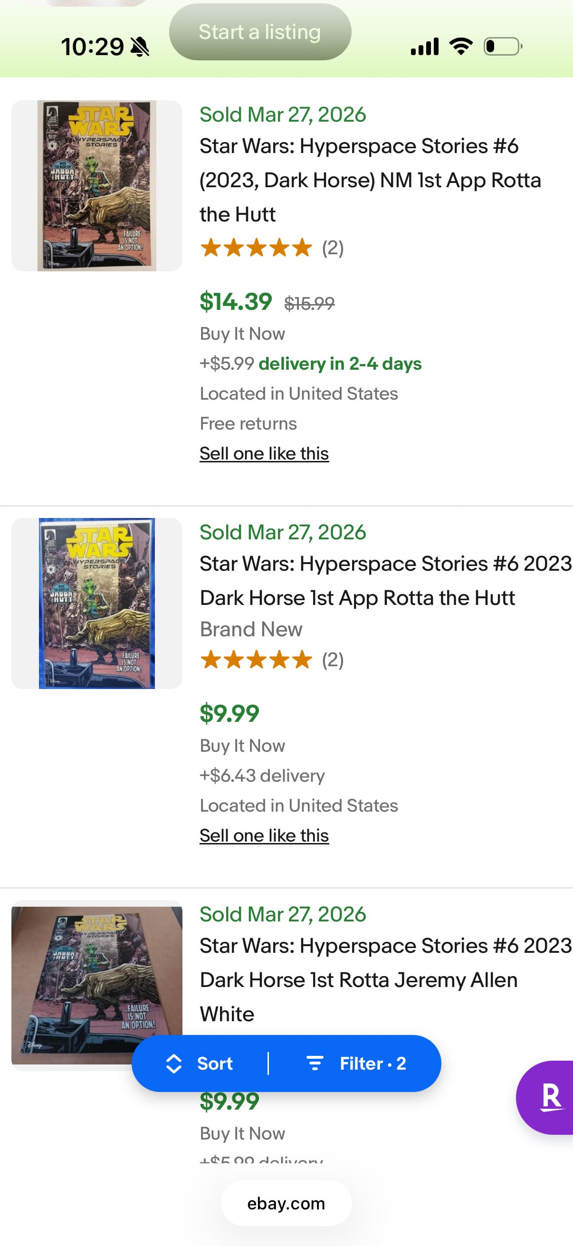Open Sort options
This screenshot has height=1246, width=573.
(214, 1064)
